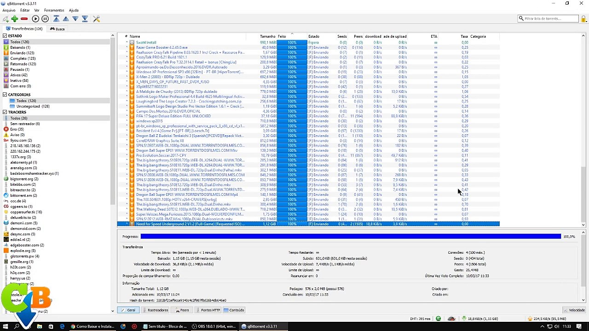Click the alternative speed limits icon in status bar
The width and height of the screenshot is (589, 331).
(x=451, y=319)
